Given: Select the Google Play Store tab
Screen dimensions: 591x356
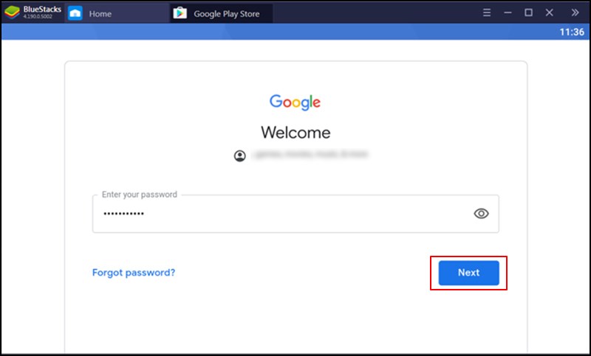Looking at the screenshot, I should click(226, 13).
